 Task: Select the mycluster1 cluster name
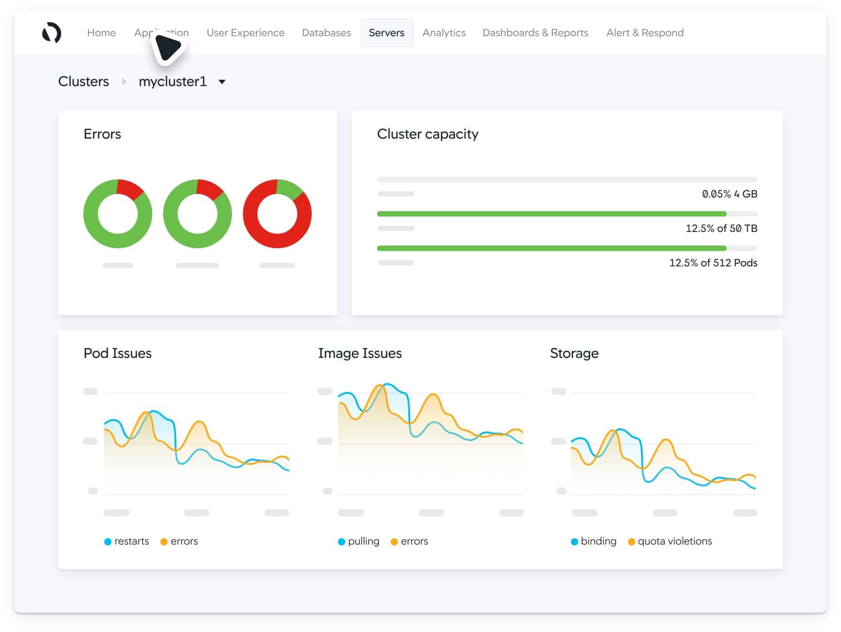point(173,82)
